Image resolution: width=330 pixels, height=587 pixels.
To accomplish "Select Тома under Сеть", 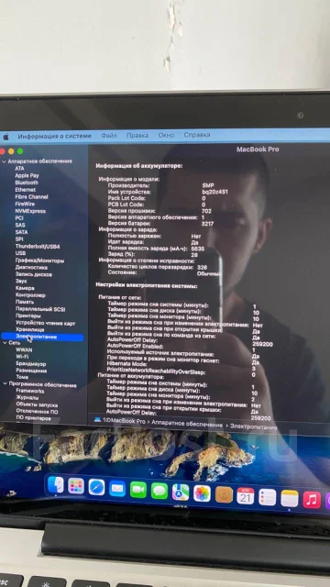I will click(22, 377).
